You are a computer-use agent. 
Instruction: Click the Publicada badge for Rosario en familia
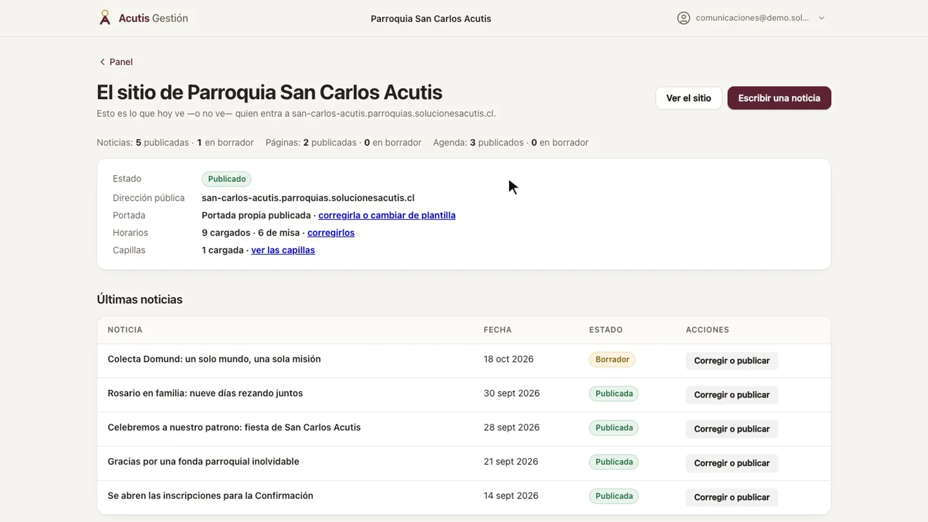[614, 394]
